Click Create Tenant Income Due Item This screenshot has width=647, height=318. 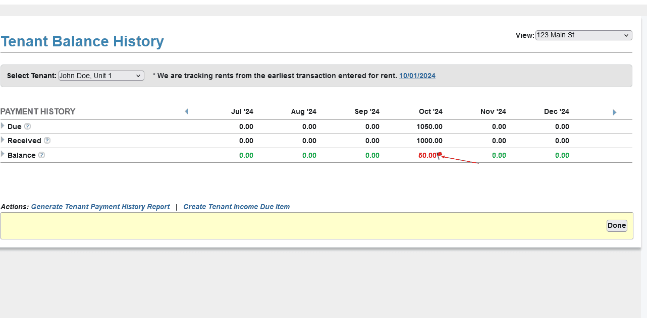click(x=236, y=207)
